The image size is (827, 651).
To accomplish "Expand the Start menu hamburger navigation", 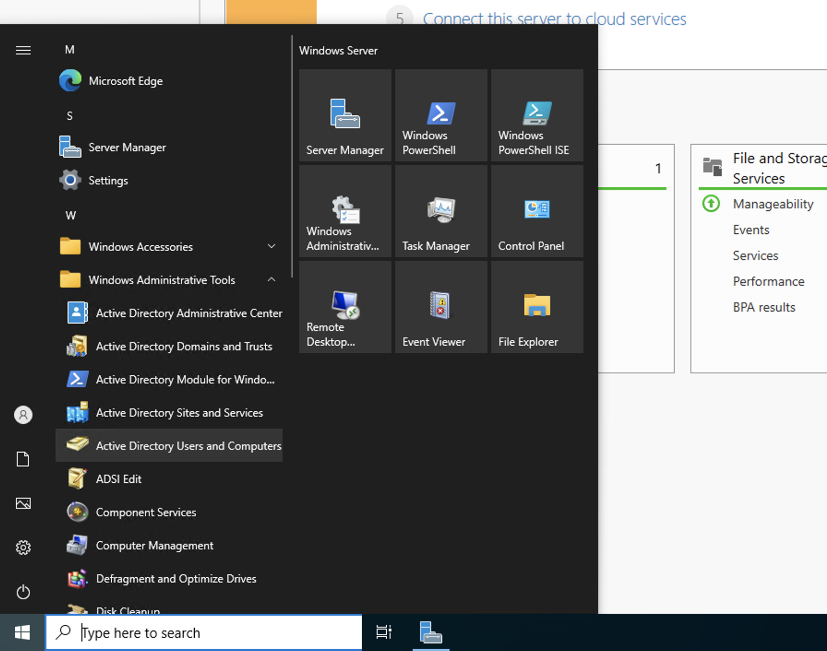I will click(23, 50).
